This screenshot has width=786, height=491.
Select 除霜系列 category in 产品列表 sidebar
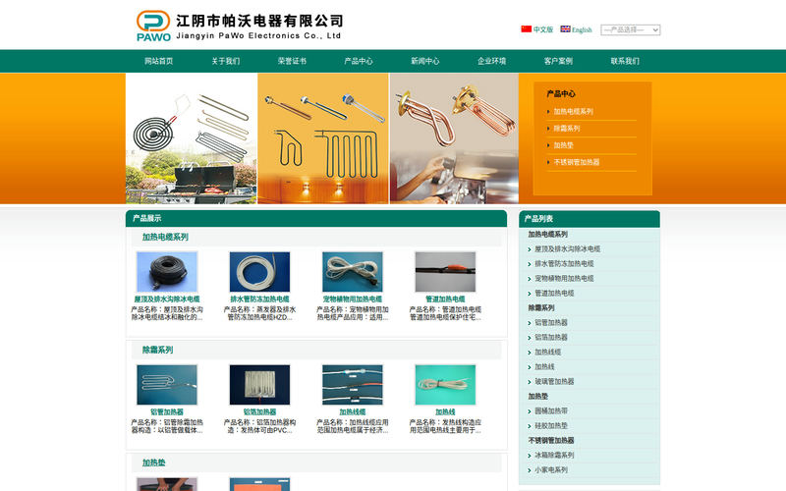(x=541, y=307)
